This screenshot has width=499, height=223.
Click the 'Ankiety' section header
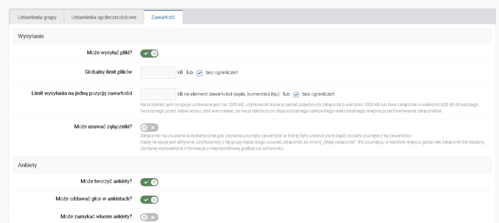(27, 165)
